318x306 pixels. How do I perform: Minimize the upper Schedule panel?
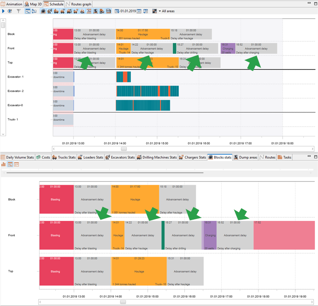pos(309,3)
